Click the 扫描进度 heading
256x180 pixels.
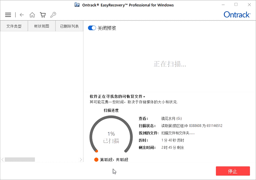click(111, 110)
